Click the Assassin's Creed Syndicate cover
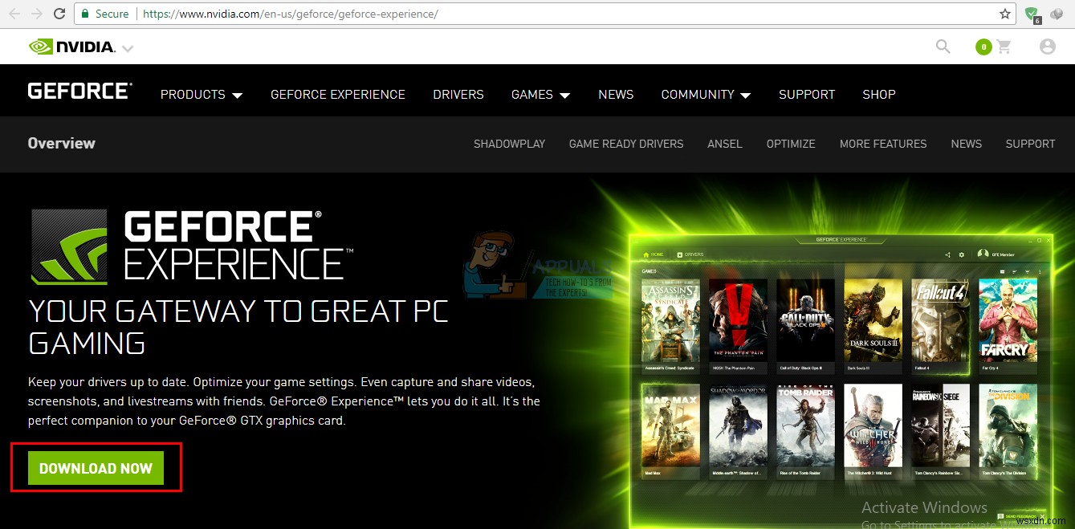The height and width of the screenshot is (529, 1075). click(x=670, y=321)
